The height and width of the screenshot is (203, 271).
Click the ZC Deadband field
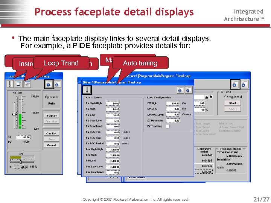173,121
